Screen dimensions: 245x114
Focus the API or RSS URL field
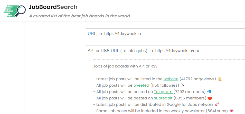(x=164, y=51)
